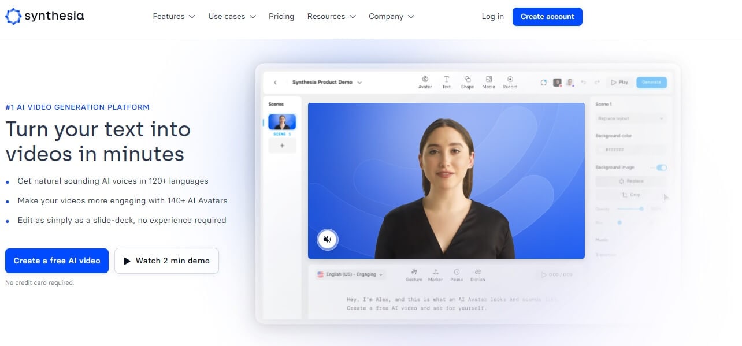Open the Synthesia Product Demo title dropdown

[327, 83]
